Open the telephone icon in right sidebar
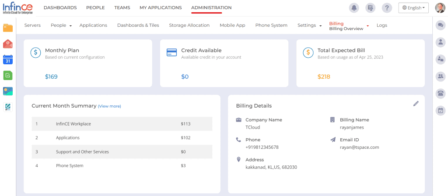The width and height of the screenshot is (448, 196). pos(440,93)
